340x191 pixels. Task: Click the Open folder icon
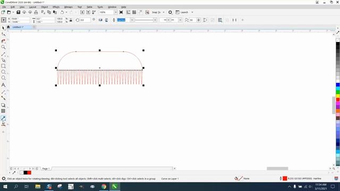(9, 12)
